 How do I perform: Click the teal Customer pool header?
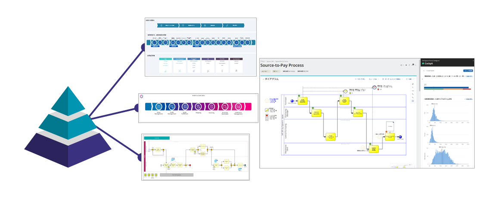[157, 138]
